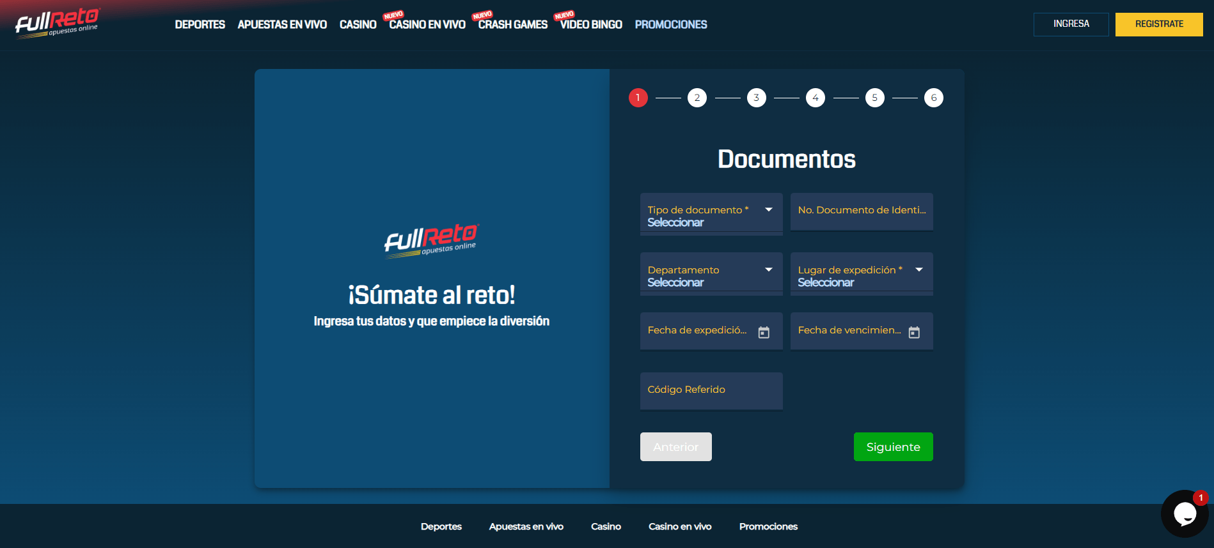Click the Anterior button
The height and width of the screenshot is (548, 1214).
point(676,446)
